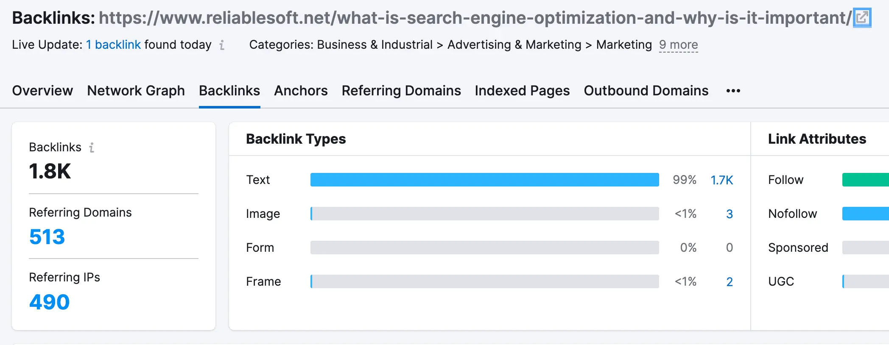Click the blue Text backlink type bar
Screen dimensions: 889x345
click(x=484, y=180)
